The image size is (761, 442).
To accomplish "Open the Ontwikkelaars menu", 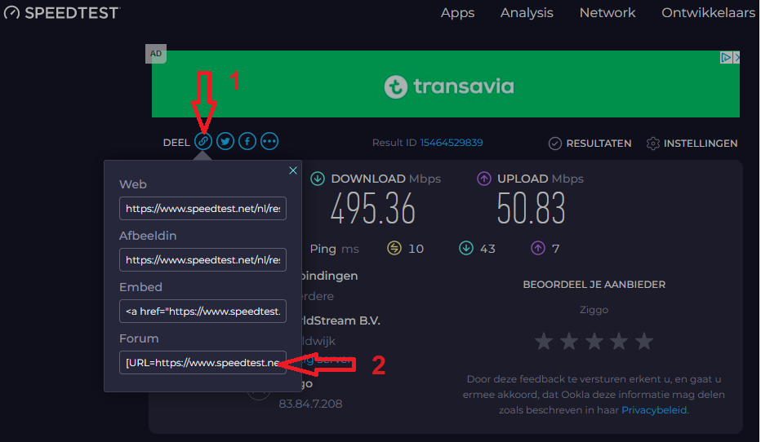I will pyautogui.click(x=708, y=12).
